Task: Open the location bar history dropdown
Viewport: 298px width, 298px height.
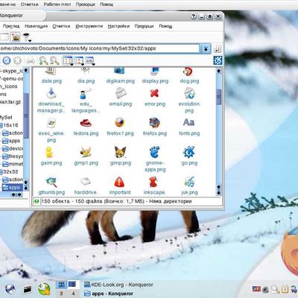Action: tap(206, 49)
